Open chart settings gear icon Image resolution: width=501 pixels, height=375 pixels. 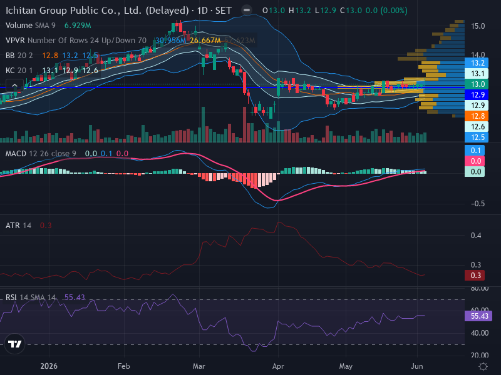(483, 366)
